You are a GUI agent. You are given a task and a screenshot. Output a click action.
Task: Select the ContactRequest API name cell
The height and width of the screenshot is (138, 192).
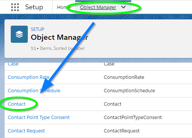click(x=122, y=131)
